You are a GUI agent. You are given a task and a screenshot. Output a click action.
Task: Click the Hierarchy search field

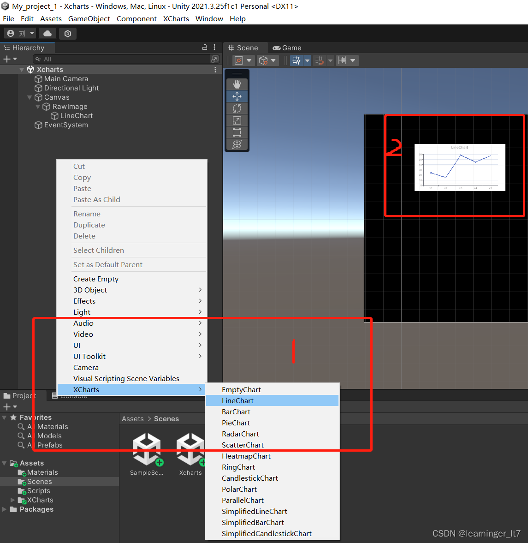click(x=122, y=59)
